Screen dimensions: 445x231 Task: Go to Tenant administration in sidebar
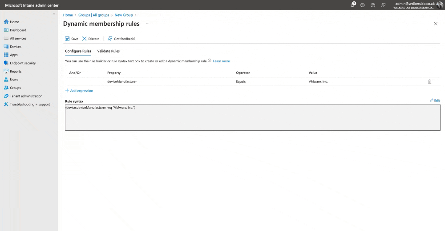coord(26,96)
